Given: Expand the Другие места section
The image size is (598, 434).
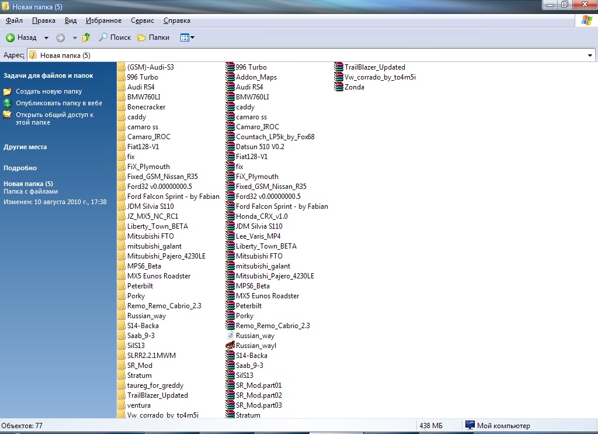Looking at the screenshot, I should coord(25,147).
